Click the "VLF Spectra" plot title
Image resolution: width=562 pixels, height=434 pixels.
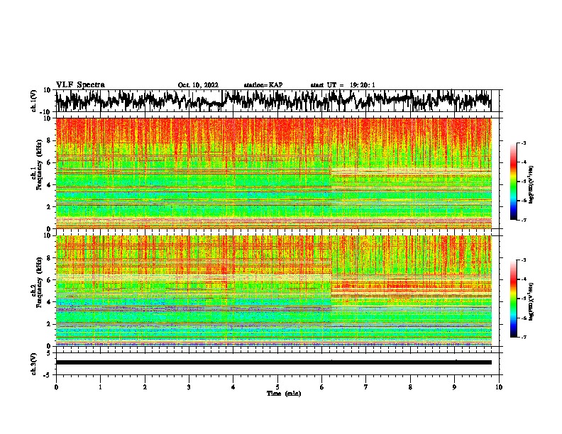80,85
